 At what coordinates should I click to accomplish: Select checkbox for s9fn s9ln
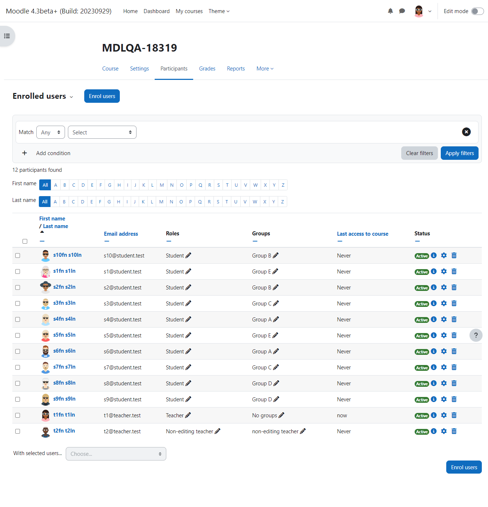(x=17, y=399)
